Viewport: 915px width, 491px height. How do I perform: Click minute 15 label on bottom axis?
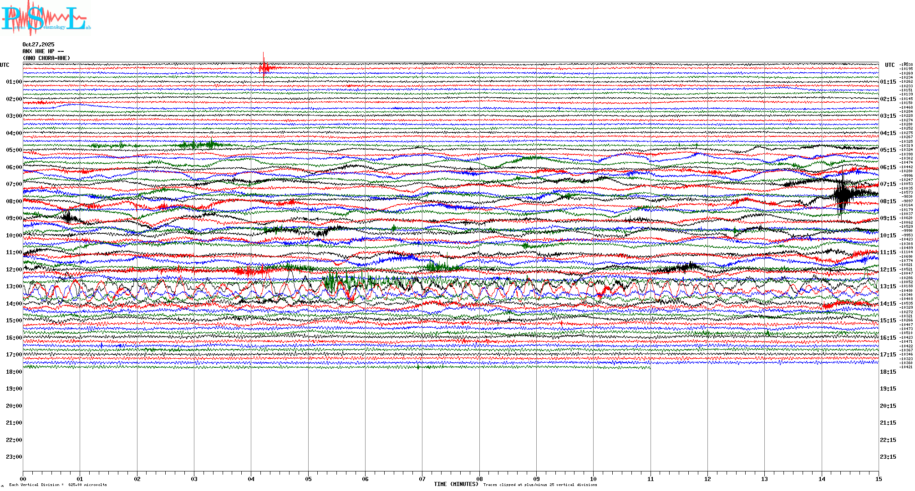tap(879, 479)
